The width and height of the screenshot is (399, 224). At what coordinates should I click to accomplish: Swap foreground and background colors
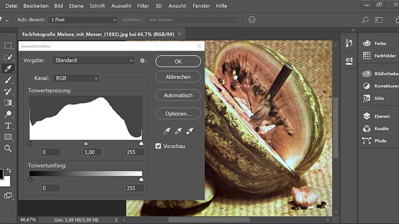click(9, 170)
